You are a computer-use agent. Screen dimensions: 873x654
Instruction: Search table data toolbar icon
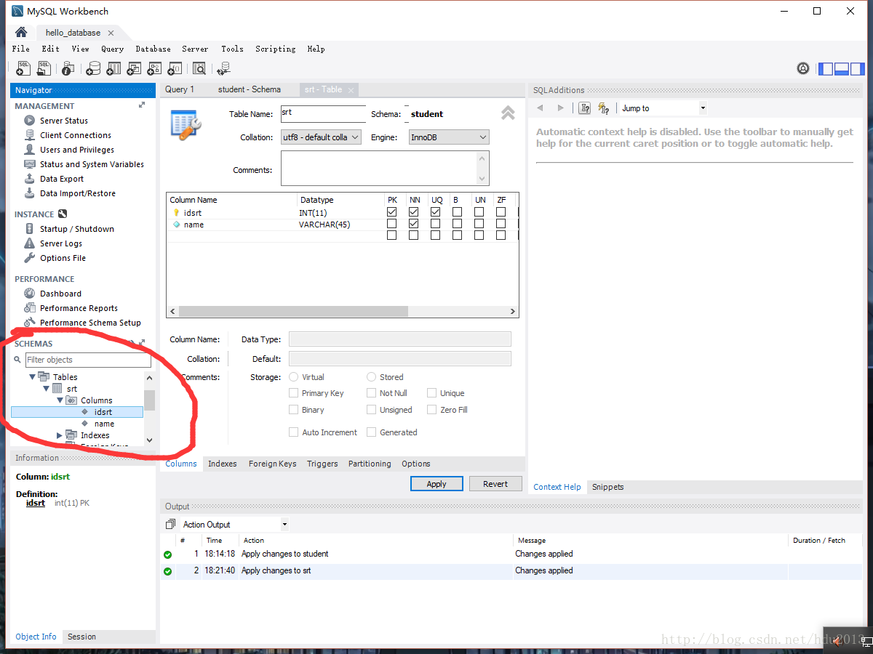pos(199,68)
